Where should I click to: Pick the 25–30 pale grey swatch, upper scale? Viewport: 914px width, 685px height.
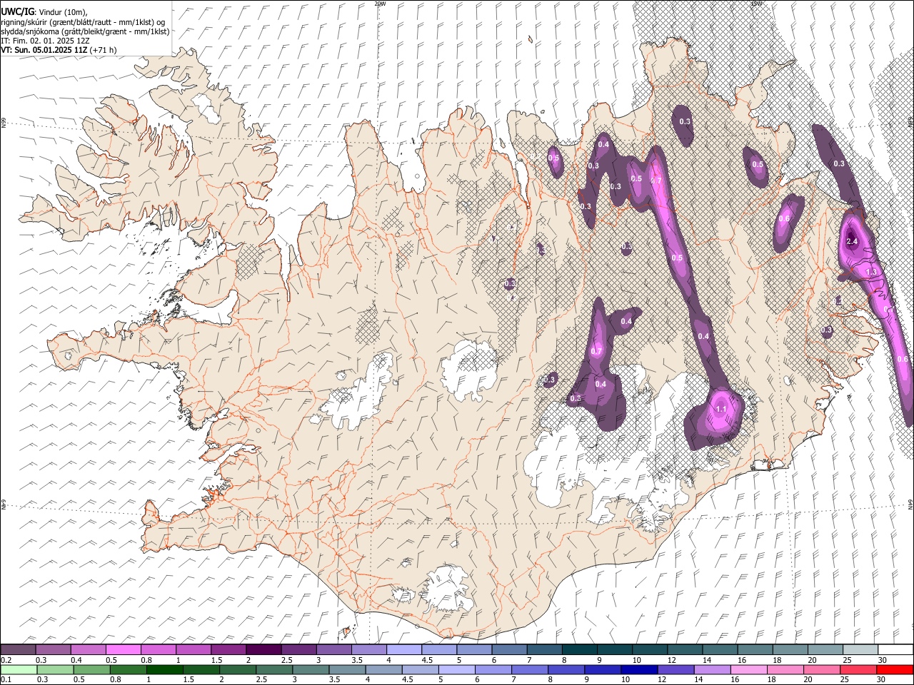click(860, 650)
